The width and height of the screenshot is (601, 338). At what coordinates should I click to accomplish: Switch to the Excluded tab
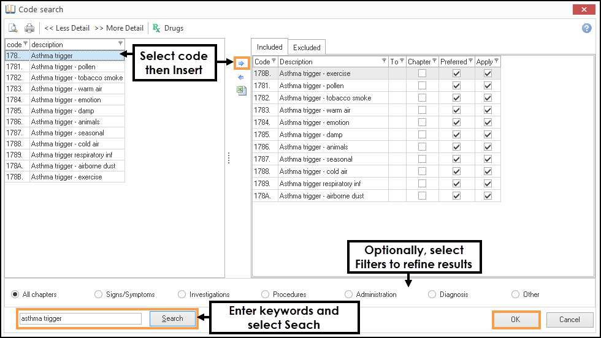(307, 47)
